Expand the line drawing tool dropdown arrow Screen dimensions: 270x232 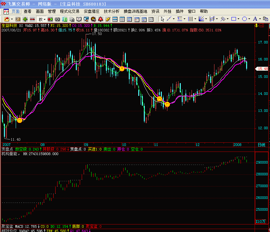(x=174, y=19)
